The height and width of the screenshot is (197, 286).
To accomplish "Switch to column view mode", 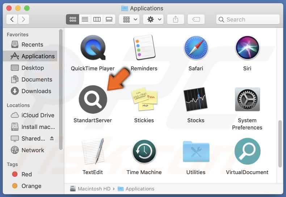I will tap(97, 20).
